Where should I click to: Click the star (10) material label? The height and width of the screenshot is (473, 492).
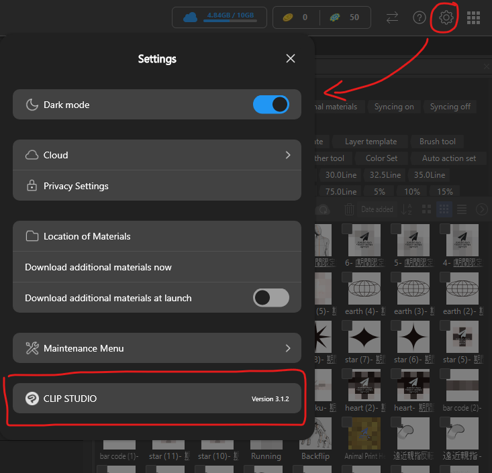pyautogui.click(x=218, y=456)
